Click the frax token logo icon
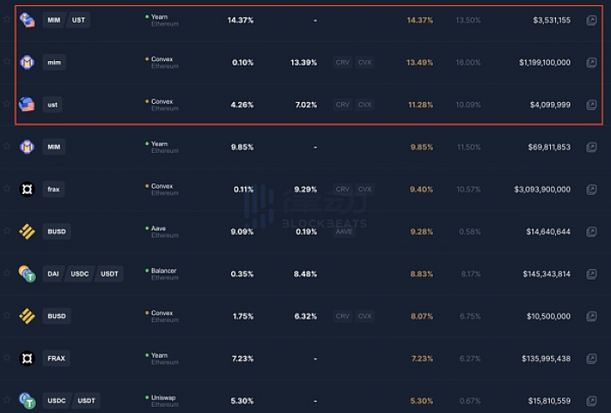This screenshot has width=611, height=413. tap(27, 189)
